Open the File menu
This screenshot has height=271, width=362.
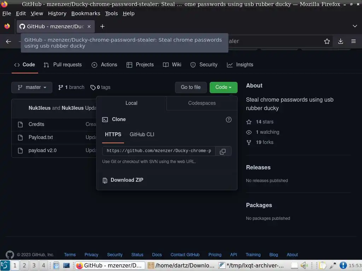(7, 13)
